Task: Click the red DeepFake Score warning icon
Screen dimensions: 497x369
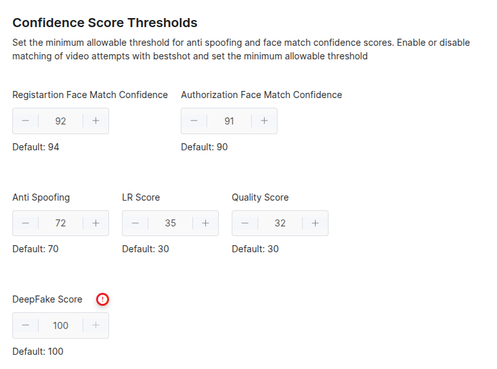Action: tap(103, 299)
